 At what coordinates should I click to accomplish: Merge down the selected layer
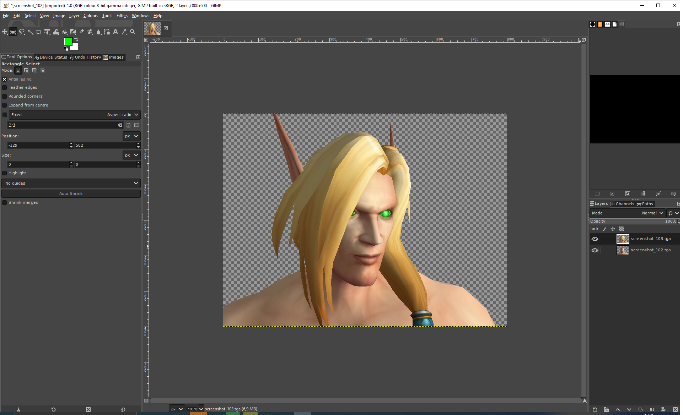tap(652, 410)
